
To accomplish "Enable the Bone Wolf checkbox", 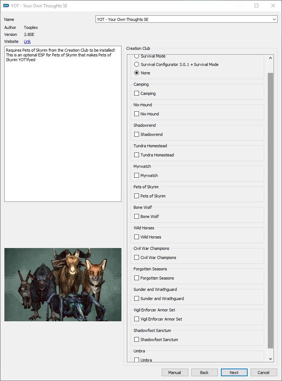I will coord(137,216).
